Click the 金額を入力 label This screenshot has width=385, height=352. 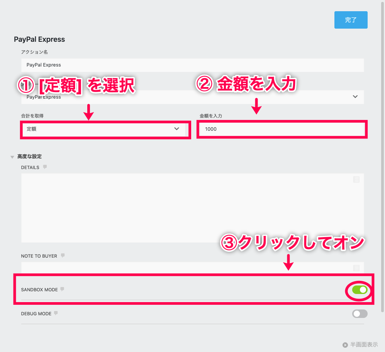click(x=211, y=116)
